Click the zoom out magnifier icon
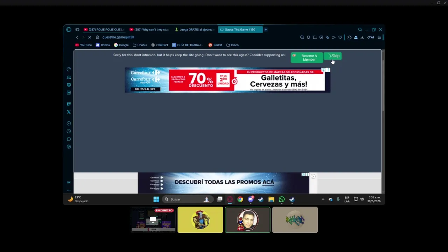Viewport: 448px width, 252px height. [302, 37]
